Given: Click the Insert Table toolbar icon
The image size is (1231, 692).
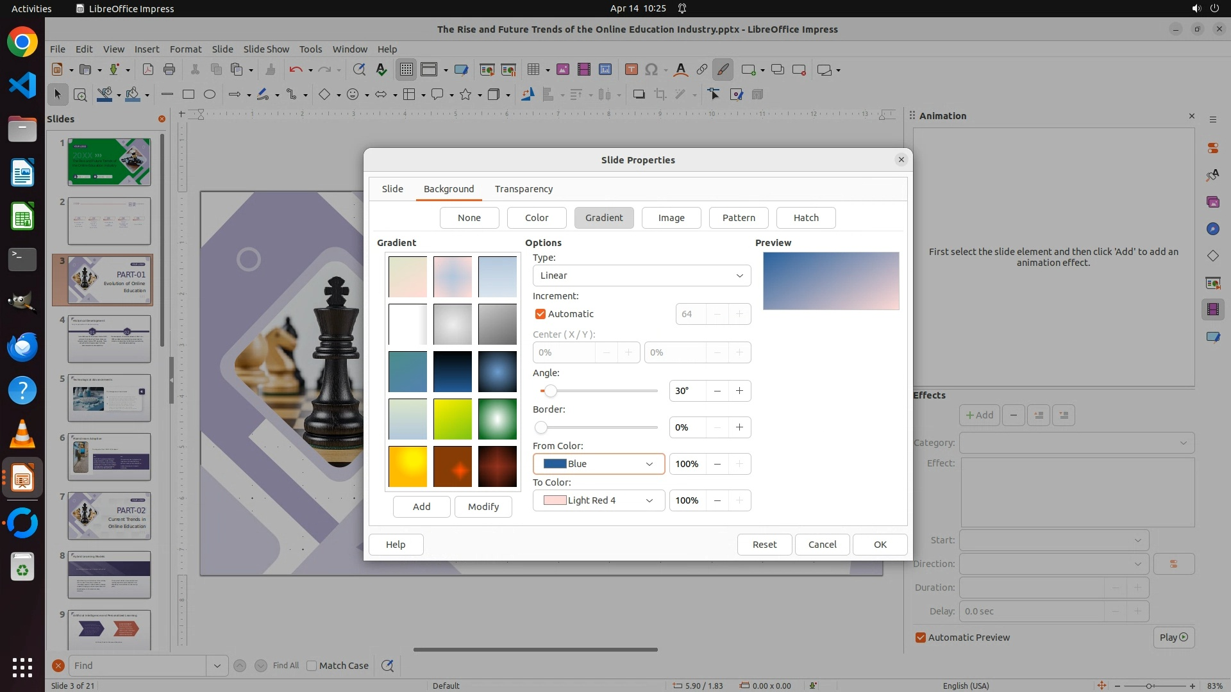Looking at the screenshot, I should (x=533, y=70).
